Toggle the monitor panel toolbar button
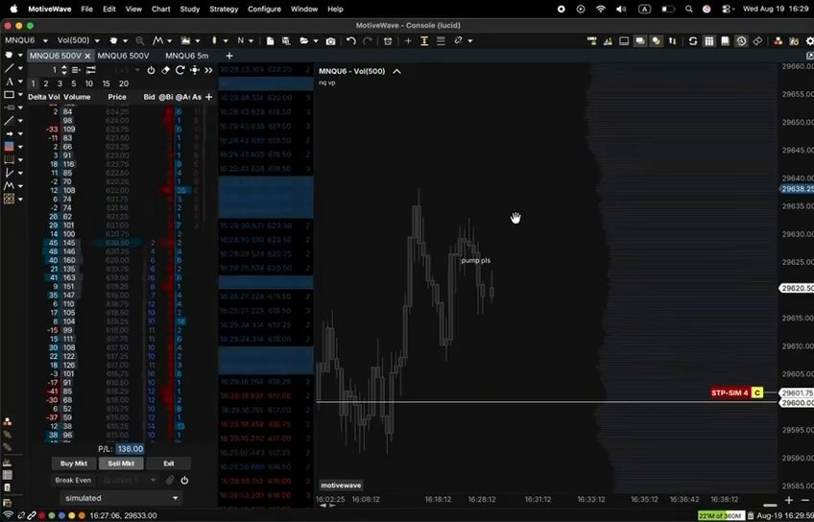Screen dimensions: 814x522 [x=624, y=41]
